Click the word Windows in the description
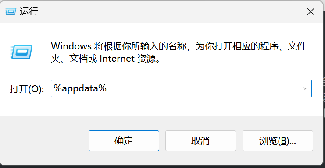The image size is (325, 168). point(71,46)
